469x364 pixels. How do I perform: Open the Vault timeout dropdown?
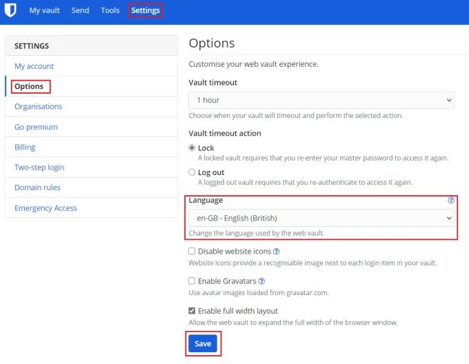coord(321,100)
